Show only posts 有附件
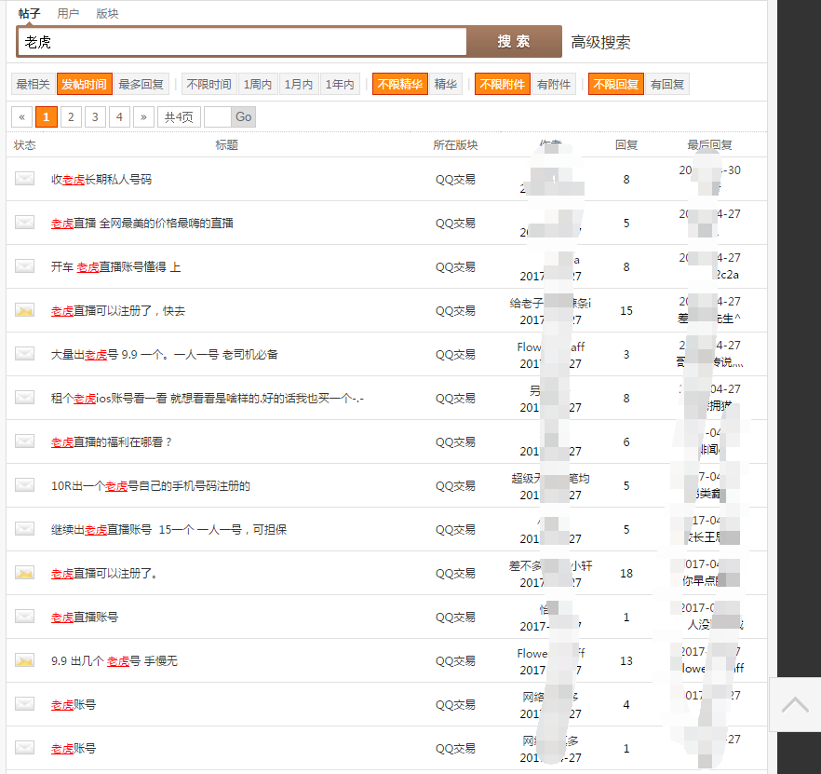Image resolution: width=821 pixels, height=774 pixels. 554,84
